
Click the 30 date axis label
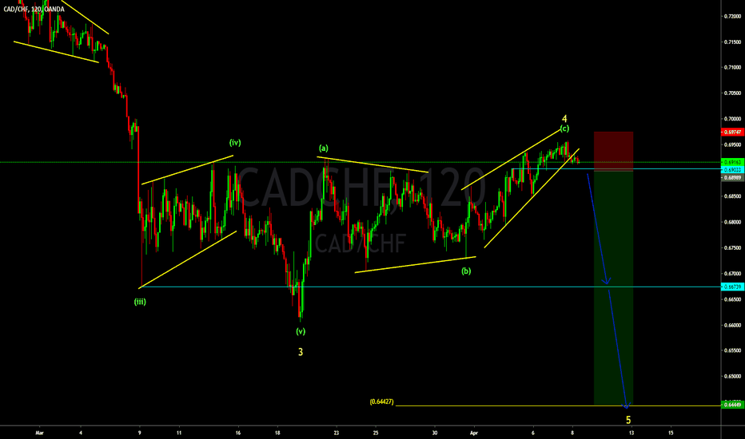(434, 433)
